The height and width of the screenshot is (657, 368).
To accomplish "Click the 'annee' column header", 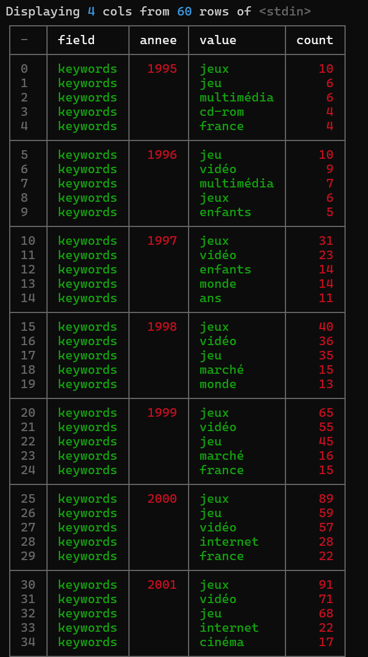I will 158,40.
